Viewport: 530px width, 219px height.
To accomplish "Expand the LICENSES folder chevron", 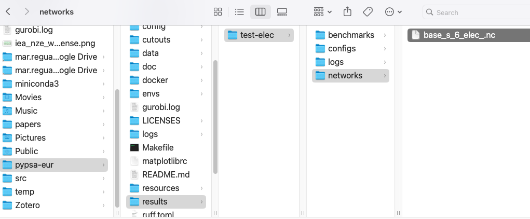I will 201,120.
